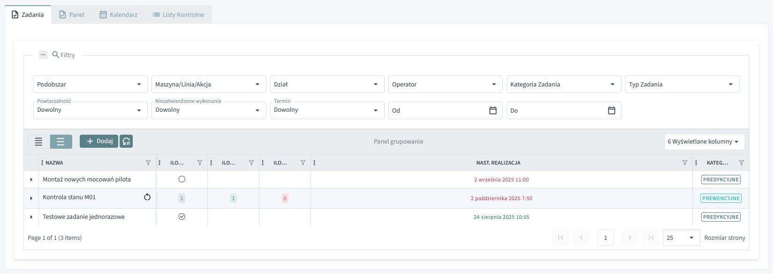Open calendar picker in the Do field
Viewport: 773px width, 274px height.
611,110
